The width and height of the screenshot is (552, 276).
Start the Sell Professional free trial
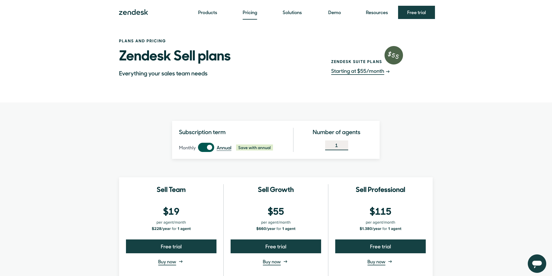pos(380,246)
